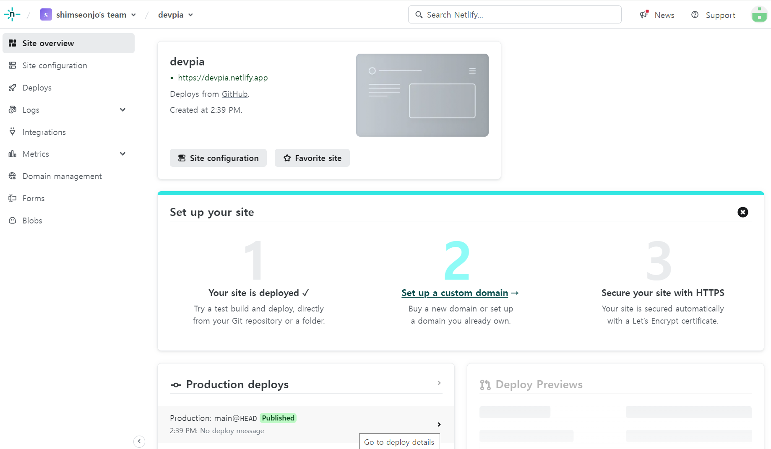This screenshot has width=771, height=449.
Task: Click the Favorite site button
Action: pyautogui.click(x=312, y=158)
